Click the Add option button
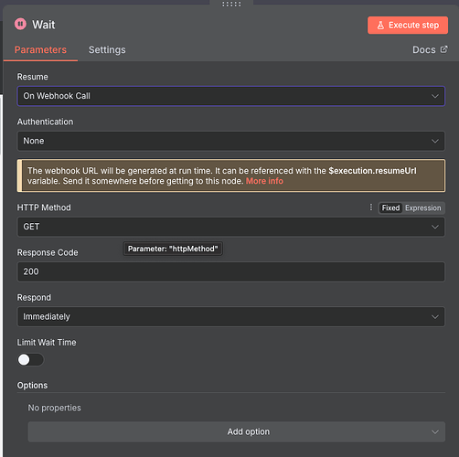This screenshot has height=457, width=459. pos(236,432)
